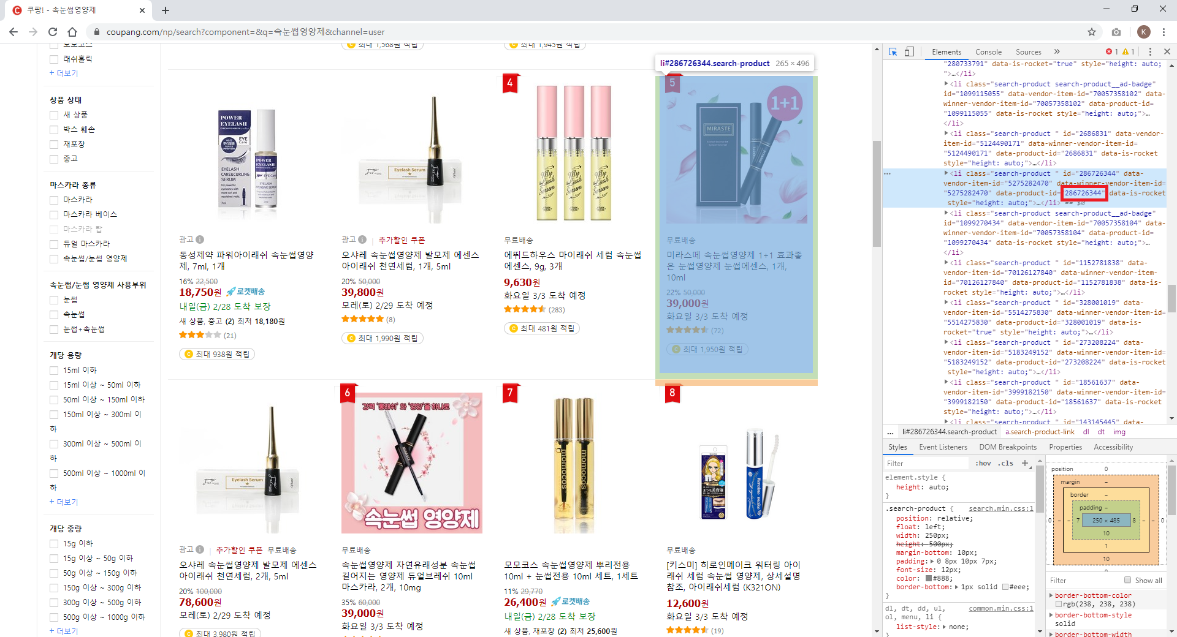Open Event Listeners pane
Screen dimensions: 1177x637
(x=943, y=447)
